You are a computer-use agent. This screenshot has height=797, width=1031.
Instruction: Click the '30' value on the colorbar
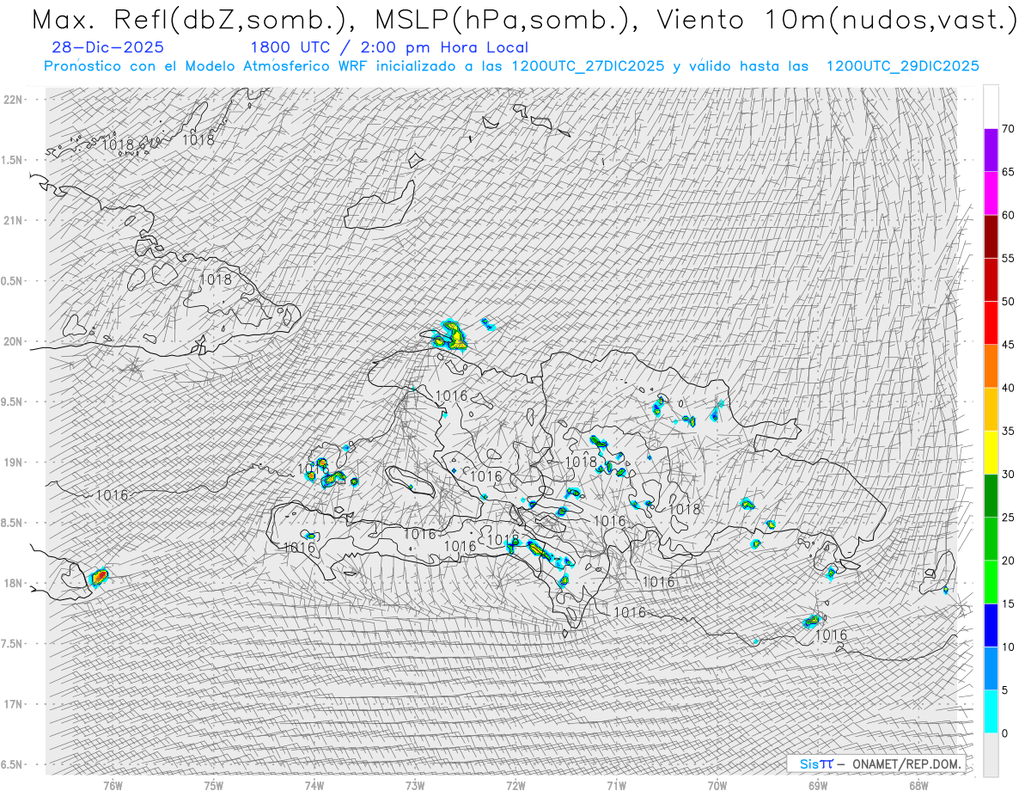[1008, 474]
